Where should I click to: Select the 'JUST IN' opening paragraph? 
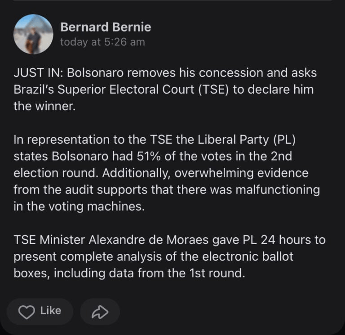[x=164, y=89]
